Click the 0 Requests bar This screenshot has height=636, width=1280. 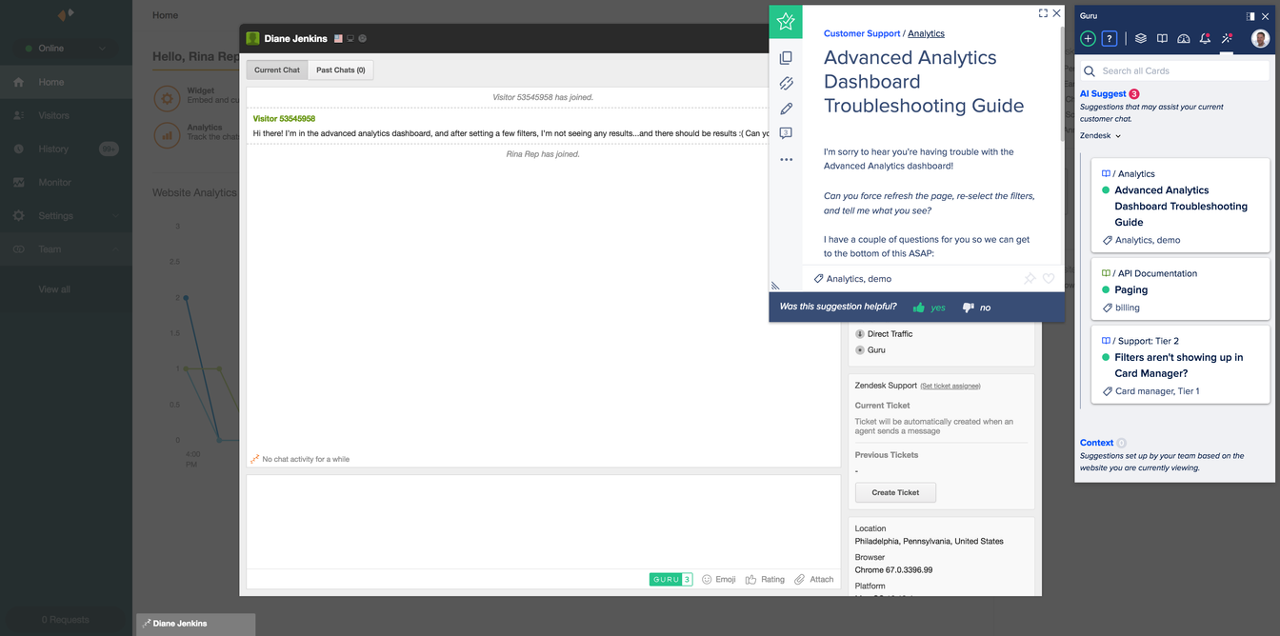(x=66, y=620)
